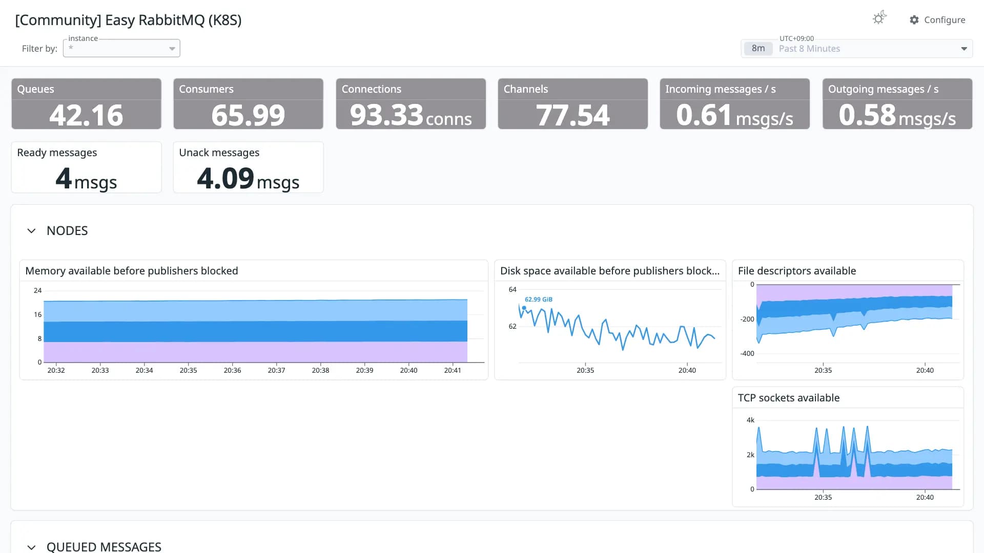Click the Ready messages 4 msgs widget
The height and width of the screenshot is (553, 984).
86,167
